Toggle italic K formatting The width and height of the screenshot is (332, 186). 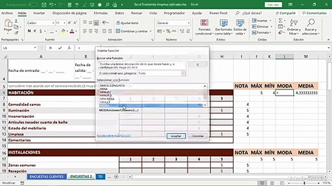click(35, 31)
